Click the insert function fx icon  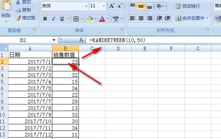click(81, 40)
